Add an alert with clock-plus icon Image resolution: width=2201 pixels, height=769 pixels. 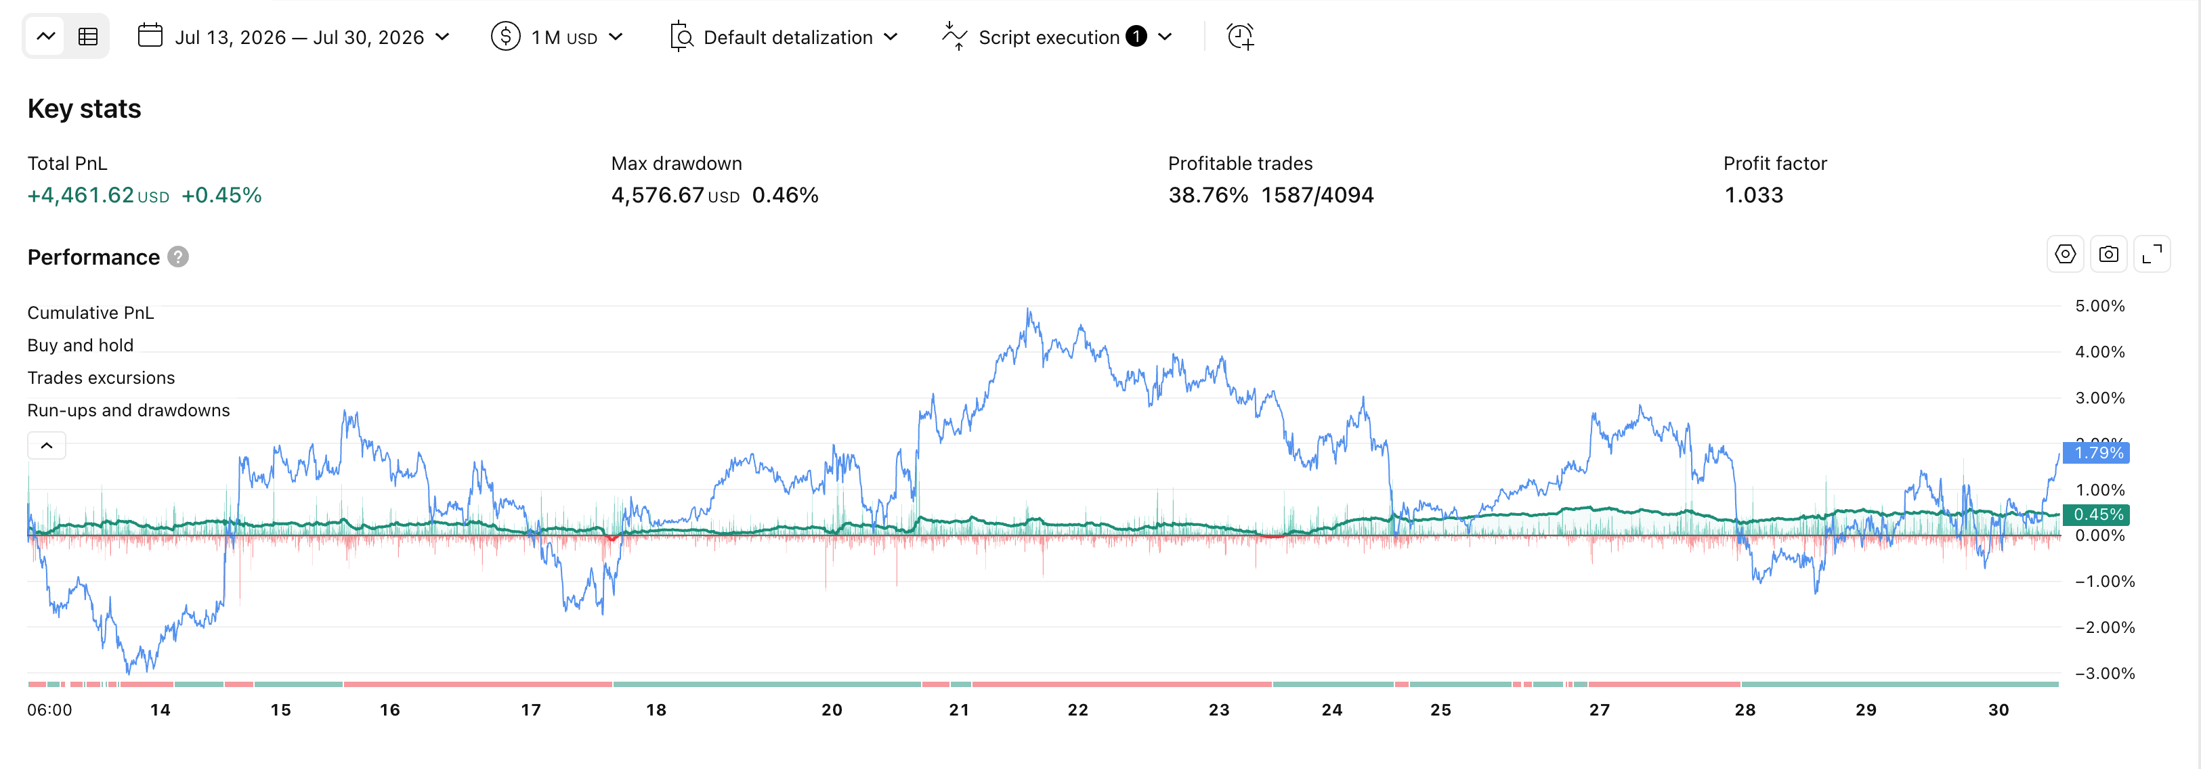pyautogui.click(x=1241, y=37)
